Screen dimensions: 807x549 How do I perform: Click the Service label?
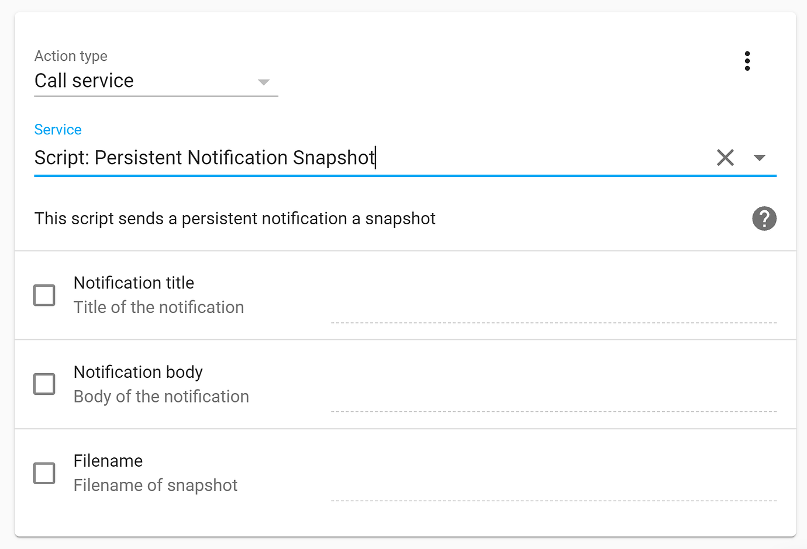point(58,129)
